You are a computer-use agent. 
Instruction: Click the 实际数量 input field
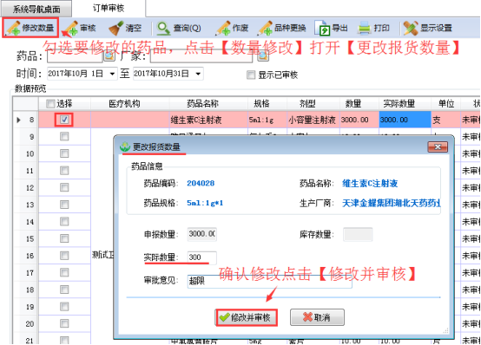pyautogui.click(x=201, y=257)
